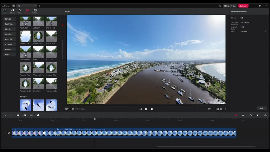Enable Free View on the clip
The image size is (270, 152).
pyautogui.click(x=69, y=129)
